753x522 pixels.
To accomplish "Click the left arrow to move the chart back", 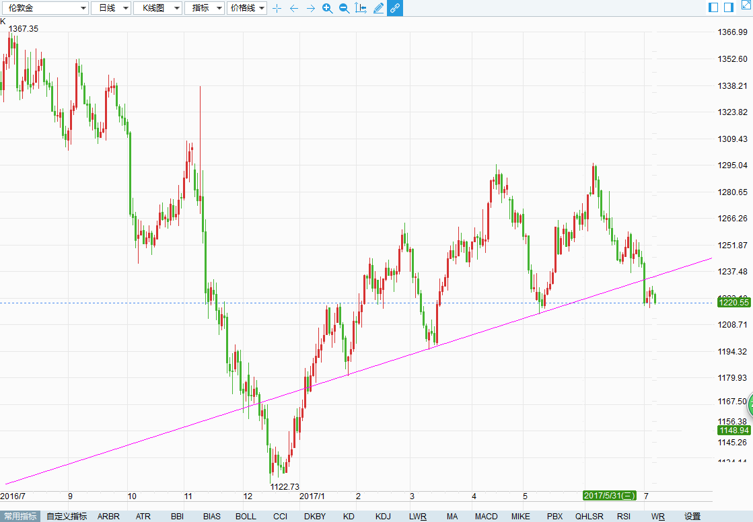I will pyautogui.click(x=294, y=8).
